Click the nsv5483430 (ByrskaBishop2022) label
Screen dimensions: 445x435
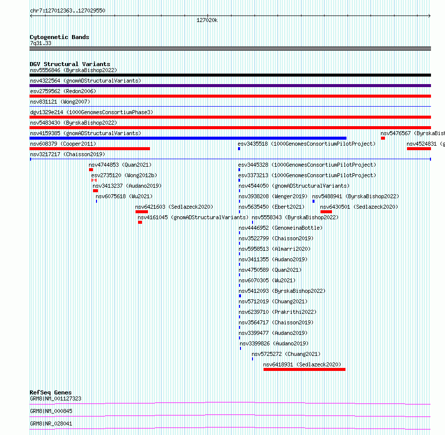tap(73, 123)
